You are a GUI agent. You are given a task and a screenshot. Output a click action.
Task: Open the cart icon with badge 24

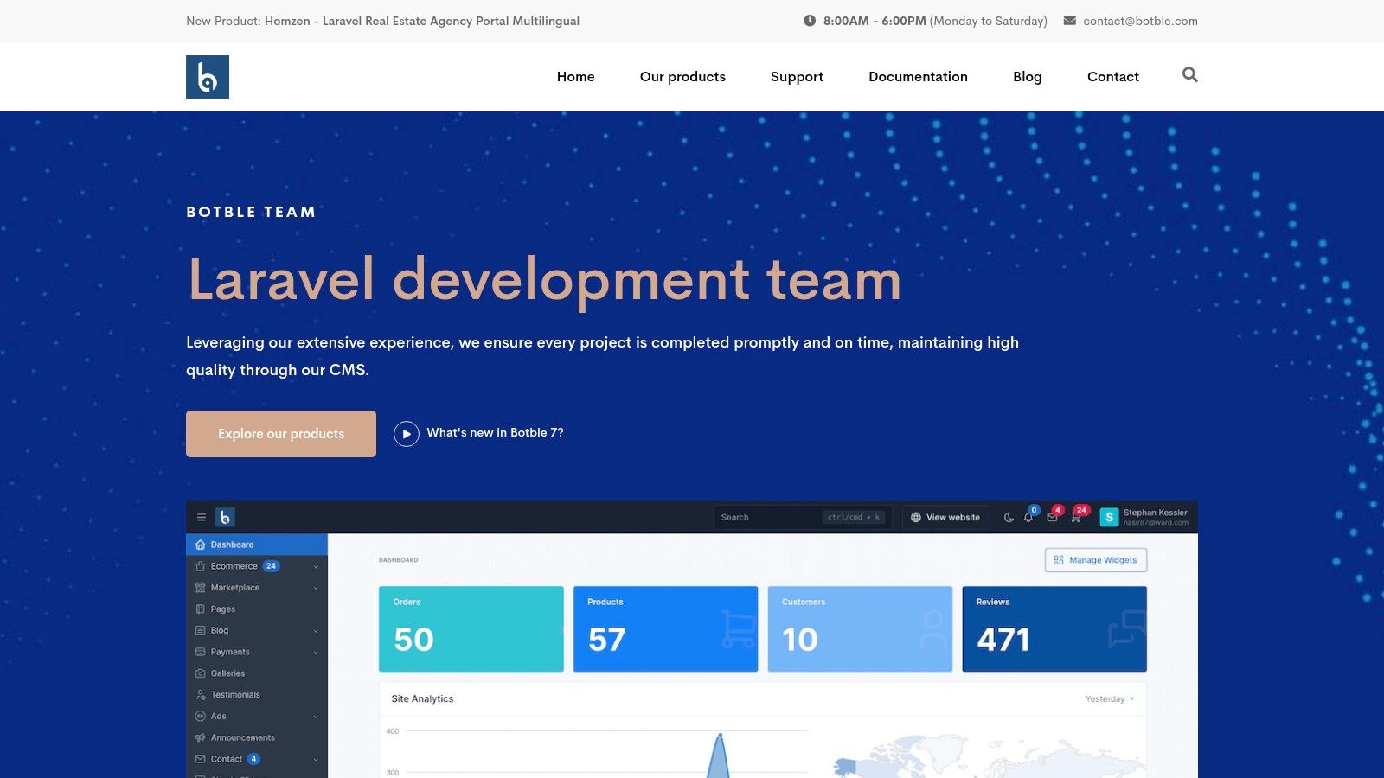pos(1076,518)
